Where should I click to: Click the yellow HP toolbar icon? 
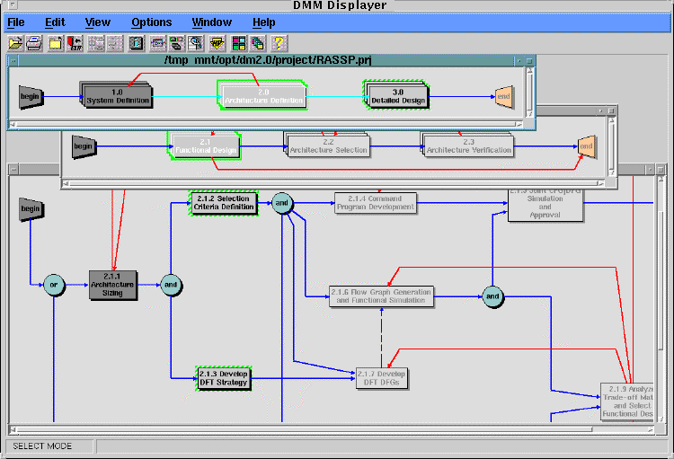tap(217, 42)
